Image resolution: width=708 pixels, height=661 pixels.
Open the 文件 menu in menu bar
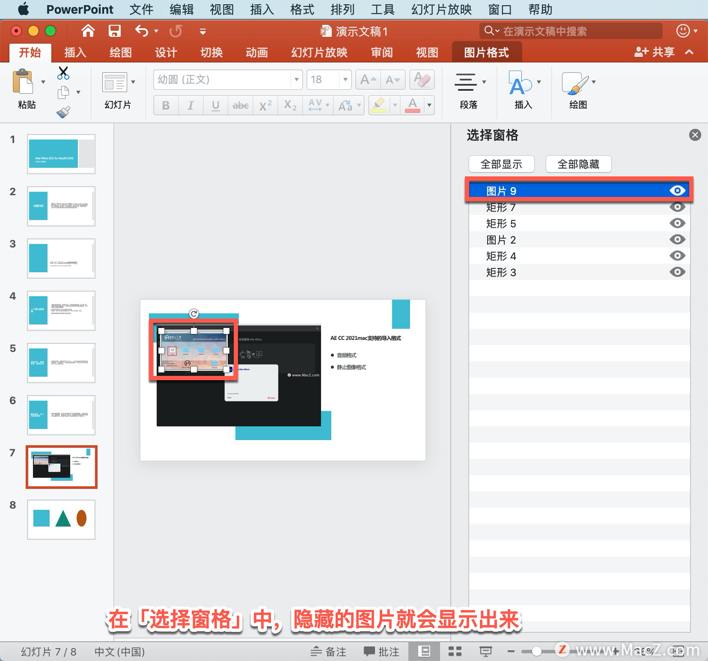point(142,9)
